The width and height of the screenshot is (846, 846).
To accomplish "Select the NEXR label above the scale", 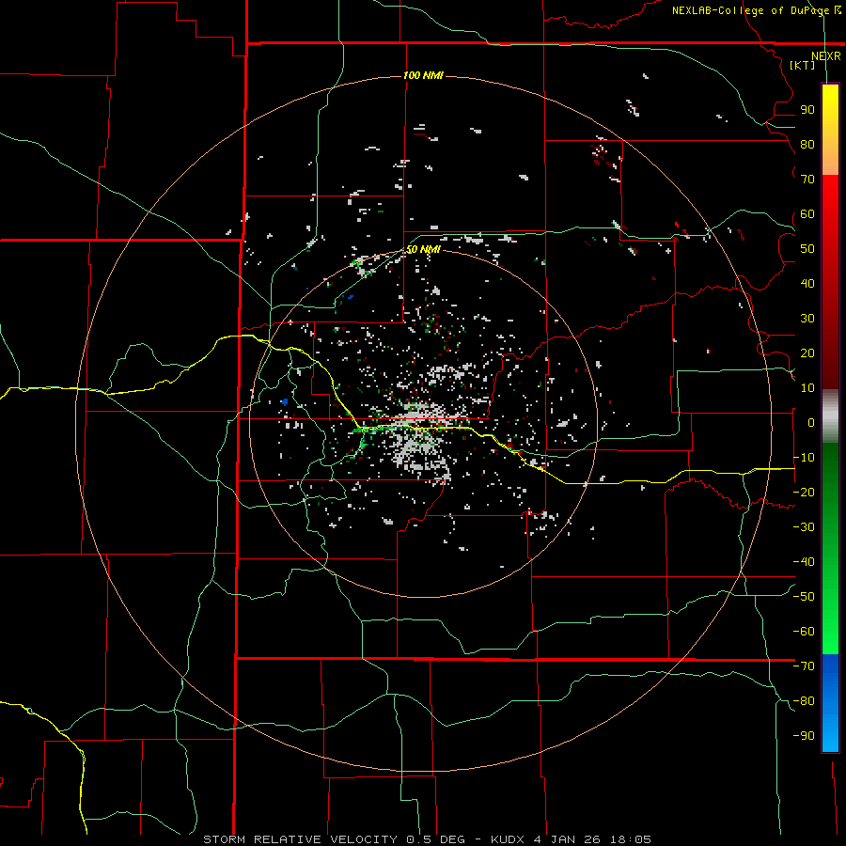I will pyautogui.click(x=825, y=56).
